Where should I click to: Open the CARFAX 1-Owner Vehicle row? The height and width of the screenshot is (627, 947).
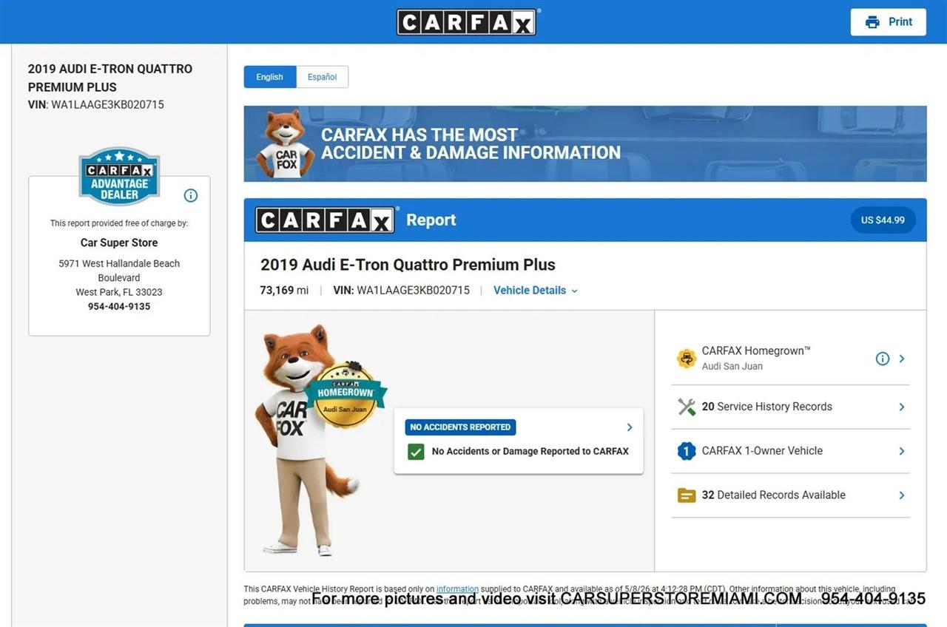tap(790, 451)
